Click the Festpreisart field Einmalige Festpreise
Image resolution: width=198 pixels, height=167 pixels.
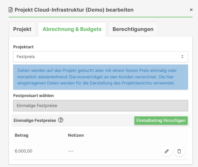[101, 106]
